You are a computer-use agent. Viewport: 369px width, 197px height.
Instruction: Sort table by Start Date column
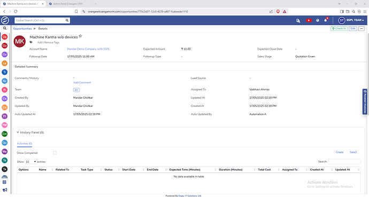pyautogui.click(x=129, y=170)
